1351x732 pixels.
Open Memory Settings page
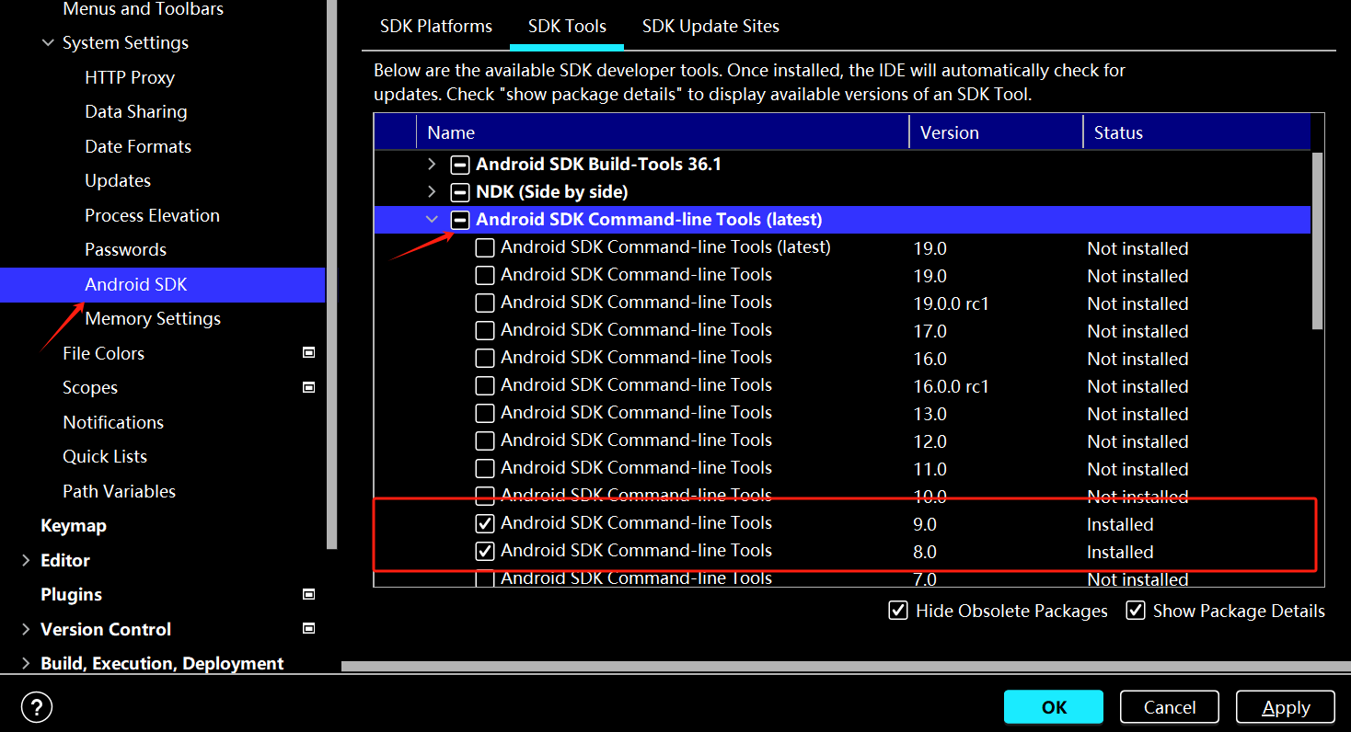(153, 318)
